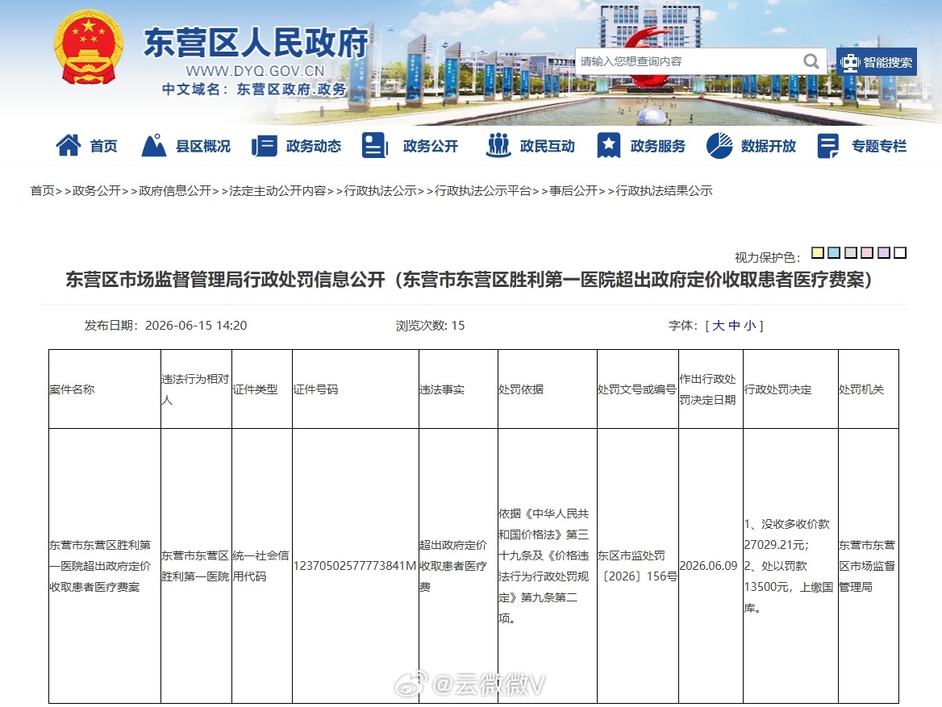Click the 首页 house icon
The image size is (942, 707).
coord(69,145)
